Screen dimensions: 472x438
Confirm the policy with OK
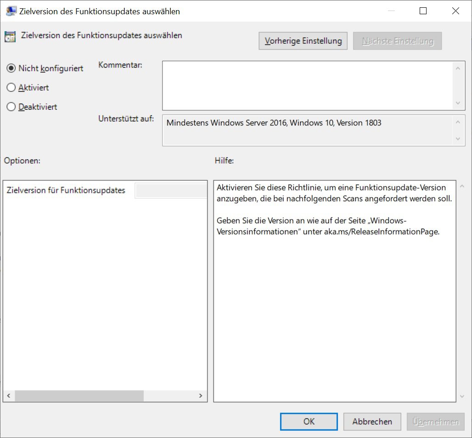tap(309, 421)
